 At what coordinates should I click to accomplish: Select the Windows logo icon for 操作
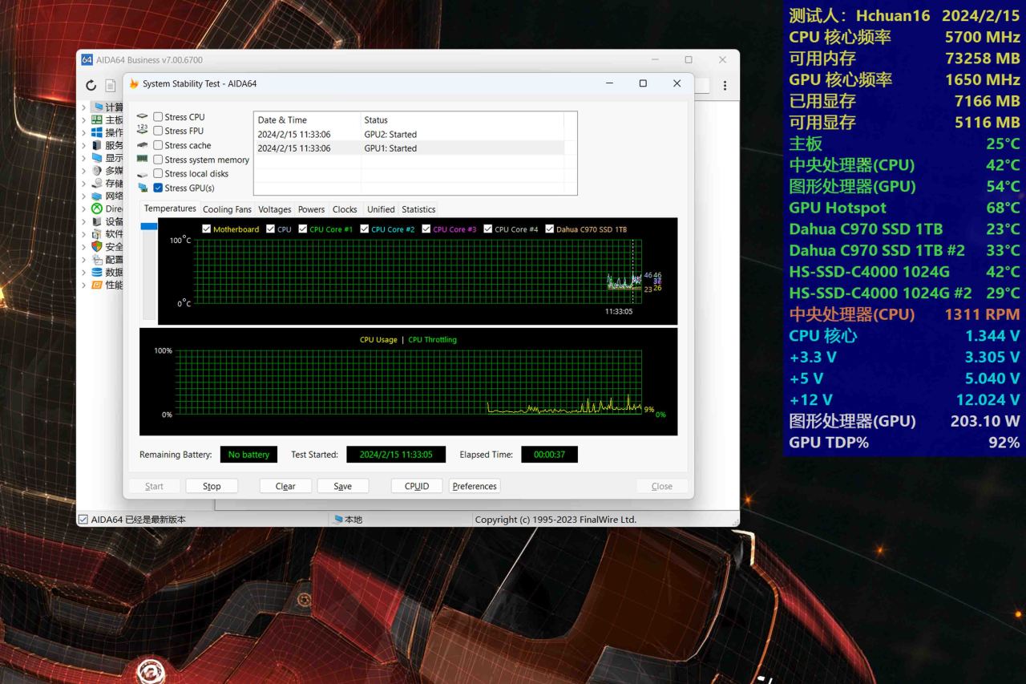(x=97, y=132)
